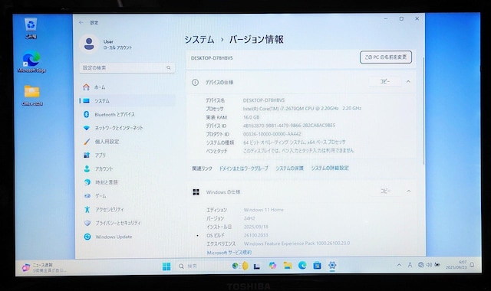Screen dimensions: 491x291
Task: Open アカウント settings page
Action: pos(127,168)
